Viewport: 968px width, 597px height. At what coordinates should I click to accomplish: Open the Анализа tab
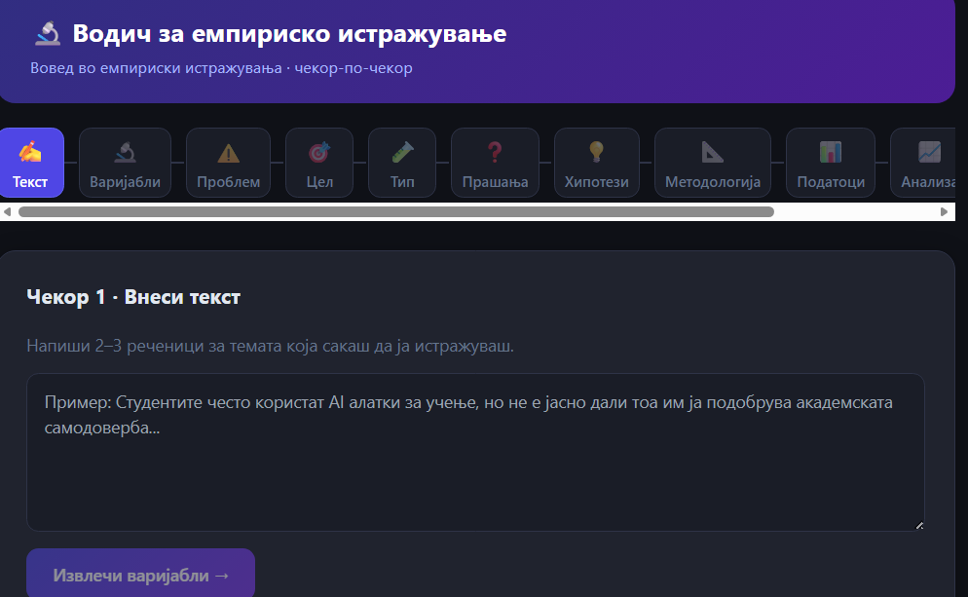point(927,164)
